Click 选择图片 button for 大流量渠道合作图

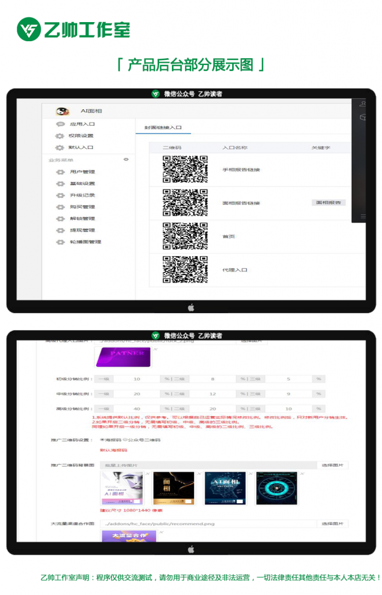(332, 524)
